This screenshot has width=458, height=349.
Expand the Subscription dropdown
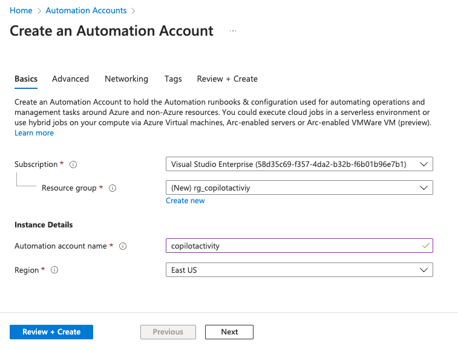[x=299, y=165]
